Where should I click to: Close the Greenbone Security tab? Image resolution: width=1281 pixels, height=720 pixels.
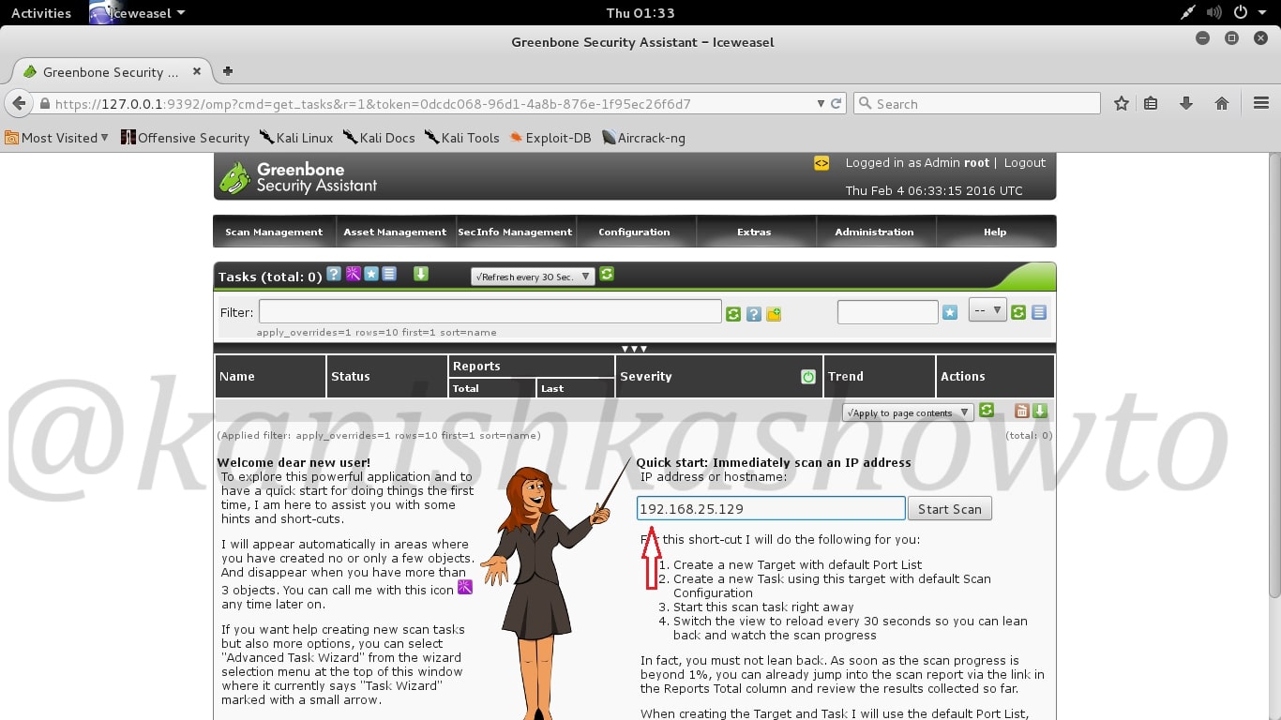tap(197, 71)
